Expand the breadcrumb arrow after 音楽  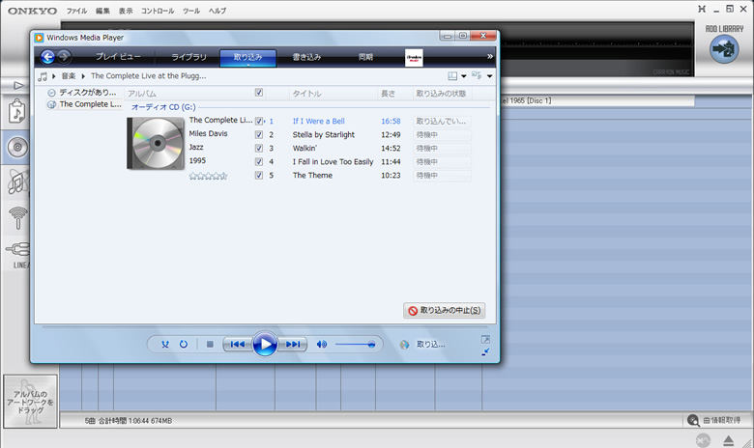pyautogui.click(x=83, y=76)
